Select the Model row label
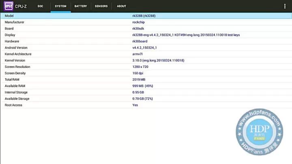 pyautogui.click(x=9, y=16)
